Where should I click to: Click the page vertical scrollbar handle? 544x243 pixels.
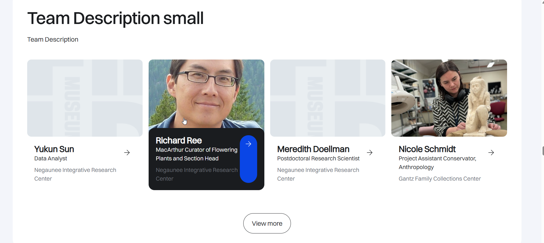pyautogui.click(x=543, y=151)
